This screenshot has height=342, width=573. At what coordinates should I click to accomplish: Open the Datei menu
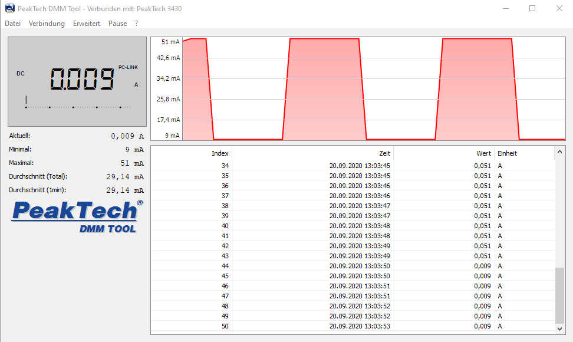pyautogui.click(x=12, y=24)
